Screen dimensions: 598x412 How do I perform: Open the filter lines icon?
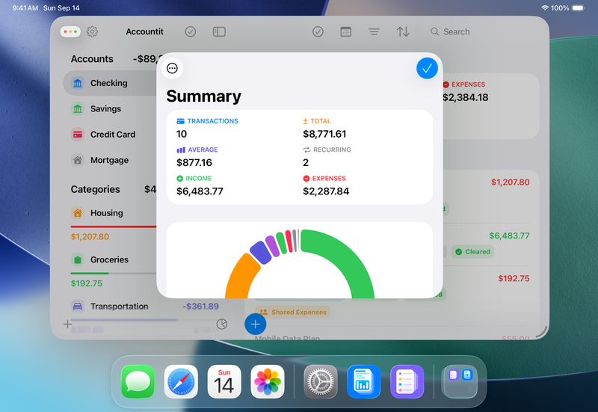[x=374, y=32]
